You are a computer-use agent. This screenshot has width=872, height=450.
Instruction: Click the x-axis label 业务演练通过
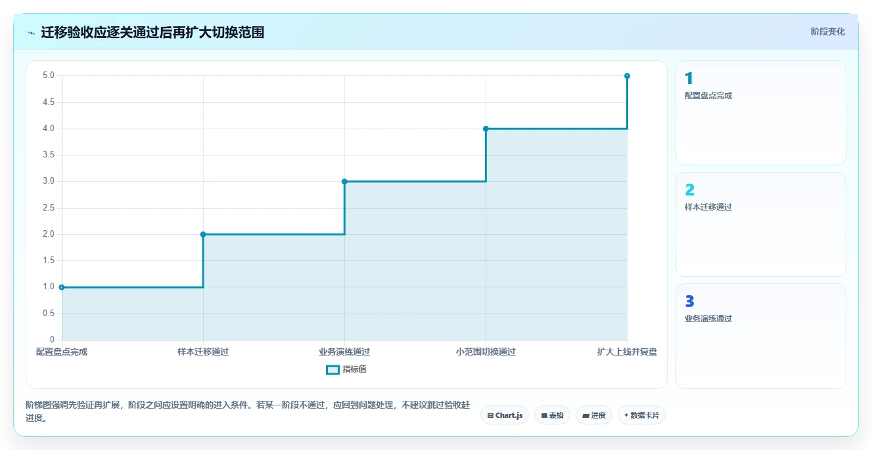tap(344, 352)
